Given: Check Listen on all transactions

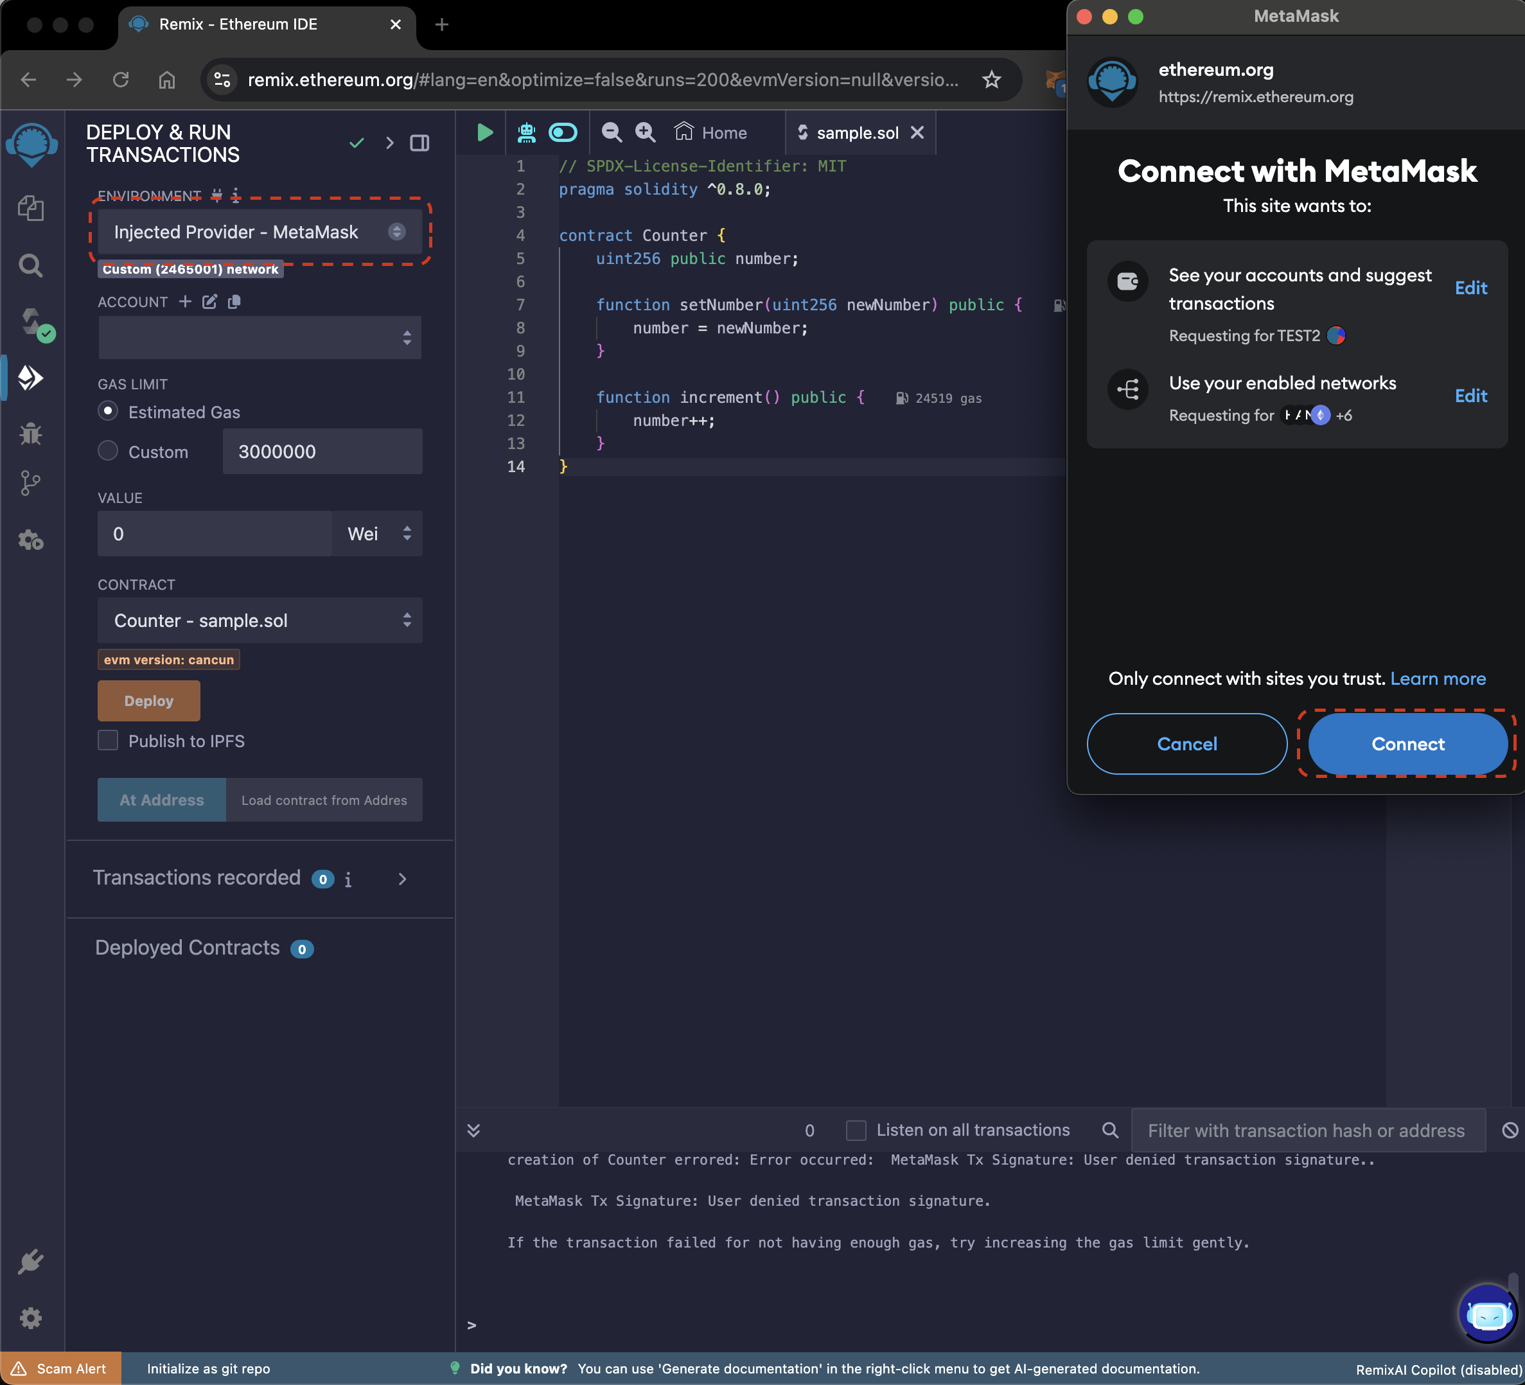Looking at the screenshot, I should (856, 1130).
